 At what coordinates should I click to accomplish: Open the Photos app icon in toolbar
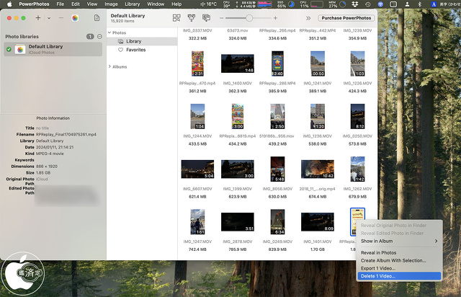coord(76,17)
